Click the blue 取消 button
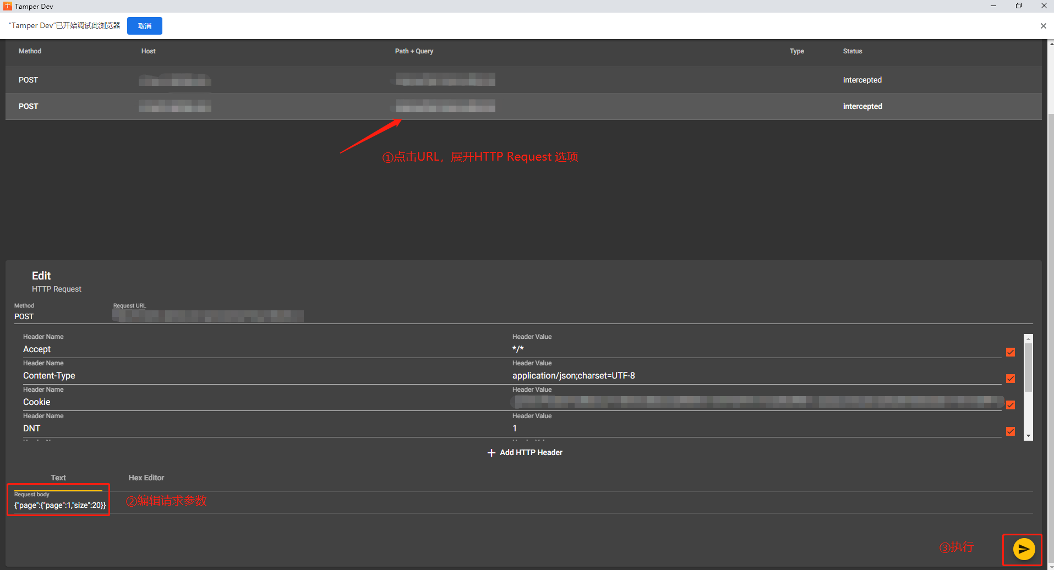The height and width of the screenshot is (570, 1054). (x=145, y=26)
